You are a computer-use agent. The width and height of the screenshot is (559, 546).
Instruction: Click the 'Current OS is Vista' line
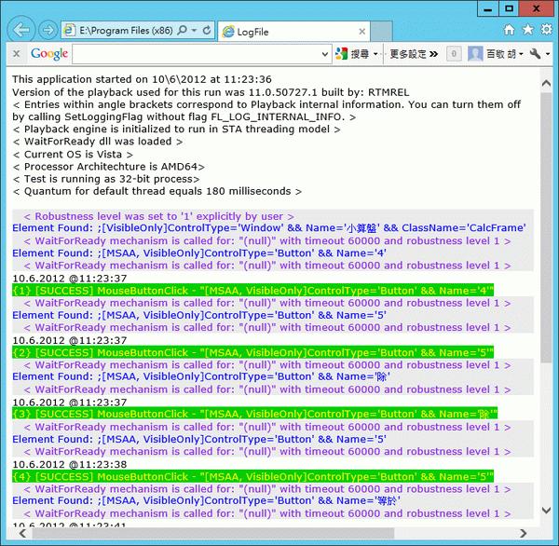(x=73, y=155)
